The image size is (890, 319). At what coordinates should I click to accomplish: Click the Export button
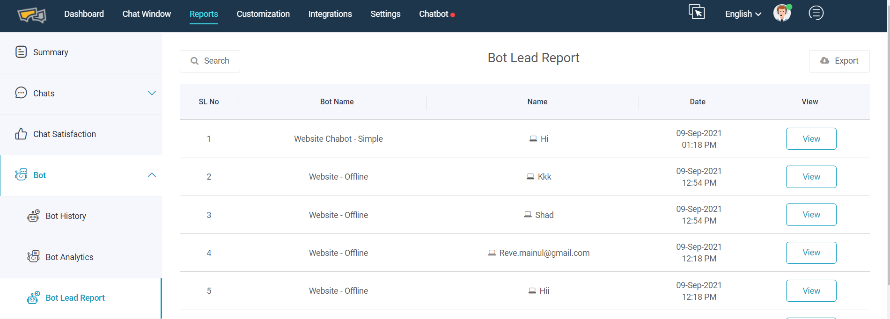tap(839, 61)
